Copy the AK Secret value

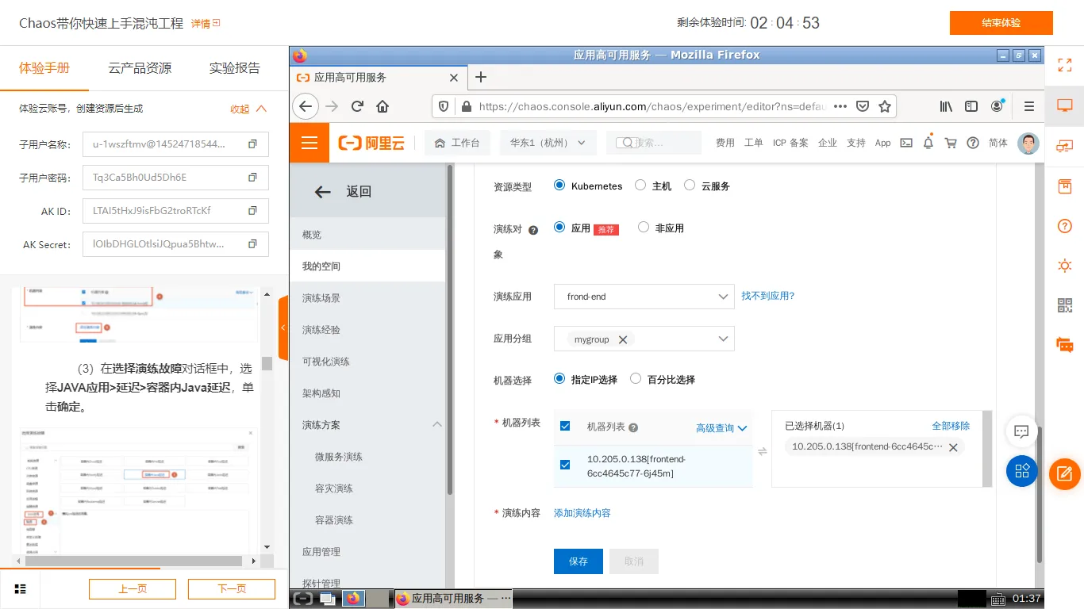point(252,244)
